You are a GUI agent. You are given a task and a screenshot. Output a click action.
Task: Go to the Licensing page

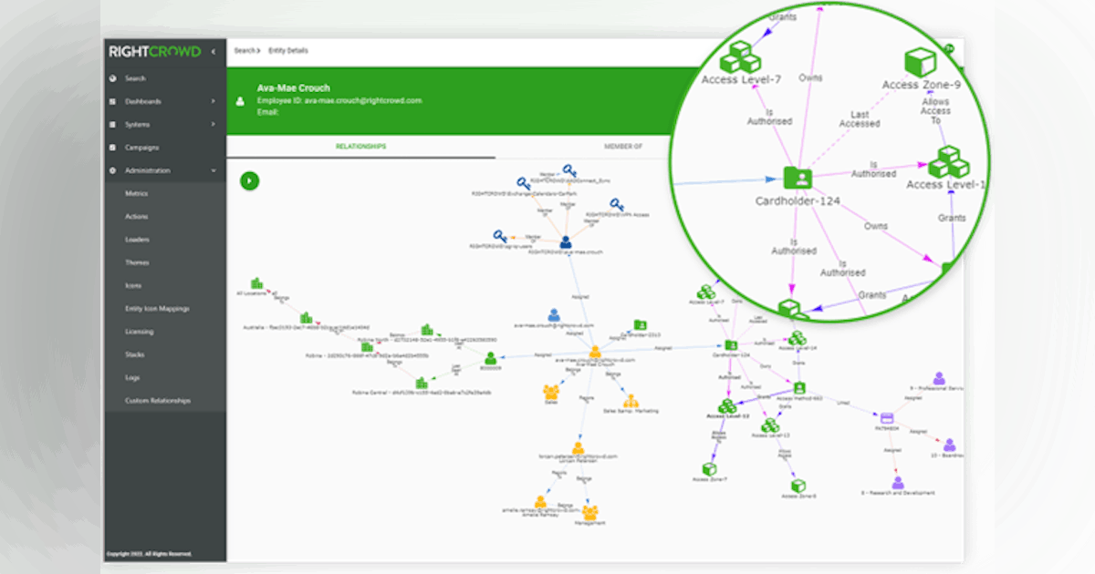(140, 332)
